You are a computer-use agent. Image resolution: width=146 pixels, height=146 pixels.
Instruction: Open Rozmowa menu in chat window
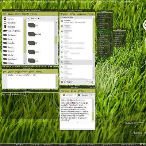point(65,91)
